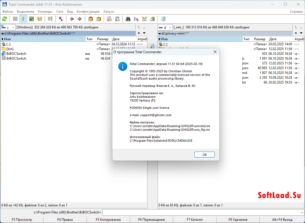Click into the command line input field
305x223 pixels.
(x=201, y=212)
